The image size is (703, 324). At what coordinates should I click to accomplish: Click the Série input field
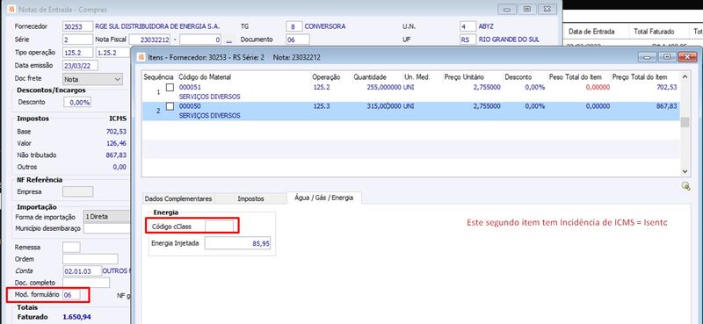pyautogui.click(x=77, y=40)
